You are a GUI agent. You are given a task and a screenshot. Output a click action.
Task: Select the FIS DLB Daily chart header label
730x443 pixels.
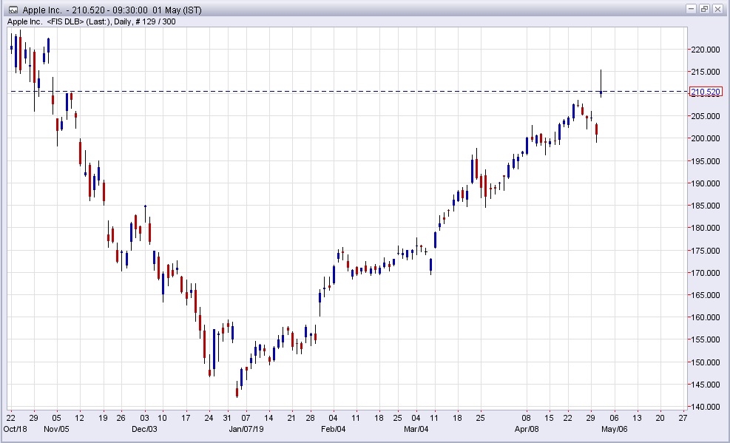pos(91,21)
